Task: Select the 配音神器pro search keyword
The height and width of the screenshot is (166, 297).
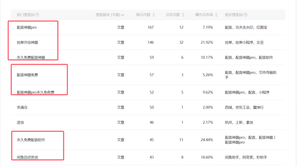Action: point(27,28)
